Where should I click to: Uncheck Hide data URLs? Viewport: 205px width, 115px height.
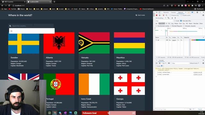coord(181,21)
